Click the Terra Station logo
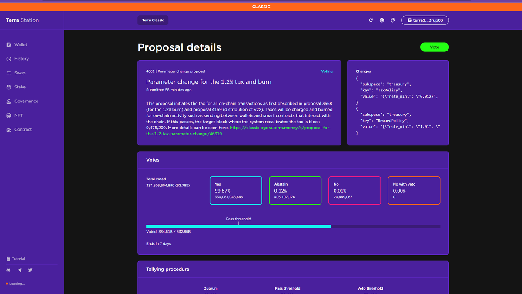 (22, 20)
